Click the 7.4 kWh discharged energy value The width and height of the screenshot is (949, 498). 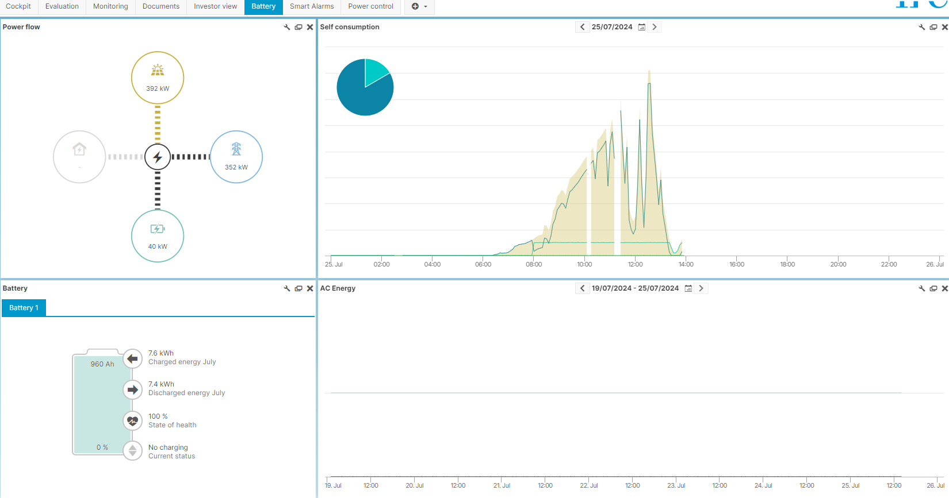pyautogui.click(x=161, y=384)
